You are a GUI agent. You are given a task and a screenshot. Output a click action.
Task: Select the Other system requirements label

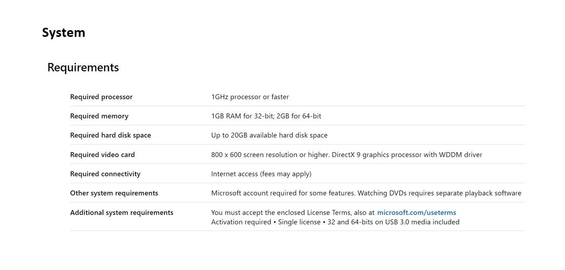114,193
